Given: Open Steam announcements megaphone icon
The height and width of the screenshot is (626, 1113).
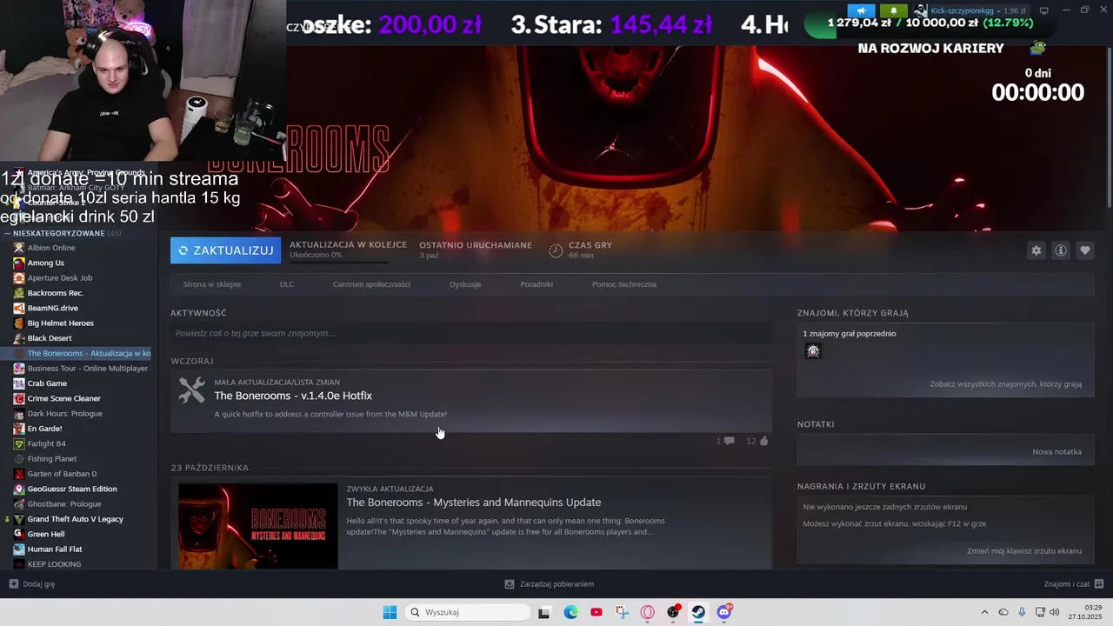Looking at the screenshot, I should tap(861, 10).
